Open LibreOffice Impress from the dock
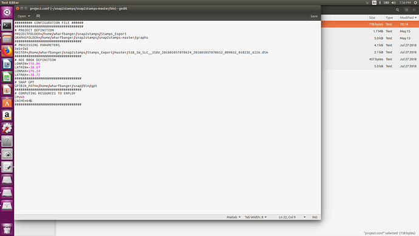 coord(7,89)
